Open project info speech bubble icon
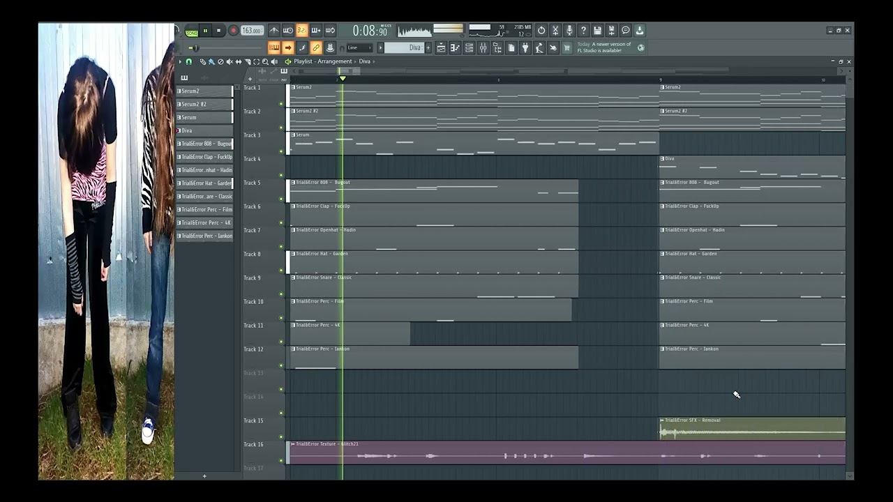Screen dimensions: 893x502 coord(626,30)
